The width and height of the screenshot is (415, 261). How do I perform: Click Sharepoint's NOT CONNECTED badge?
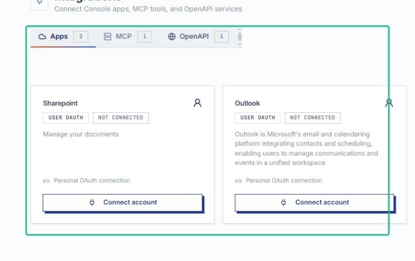click(x=120, y=118)
